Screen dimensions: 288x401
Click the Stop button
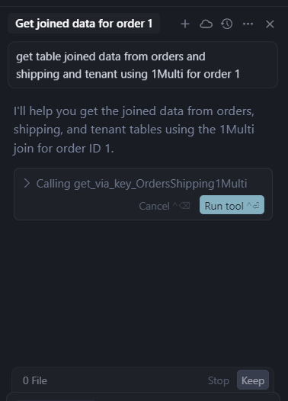click(x=219, y=380)
